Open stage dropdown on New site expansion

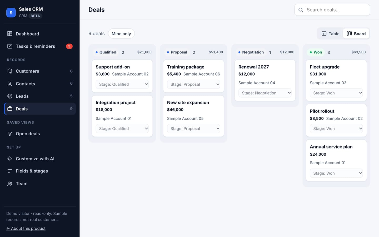click(x=193, y=129)
